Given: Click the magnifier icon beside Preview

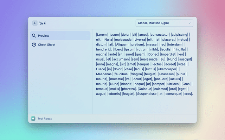Looking at the screenshot, I should coord(34,36).
